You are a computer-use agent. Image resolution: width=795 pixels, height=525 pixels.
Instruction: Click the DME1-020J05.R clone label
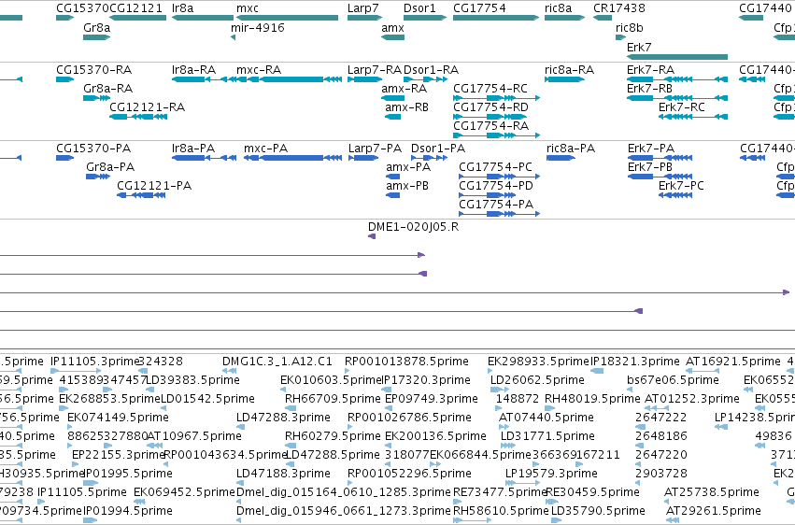(x=413, y=226)
